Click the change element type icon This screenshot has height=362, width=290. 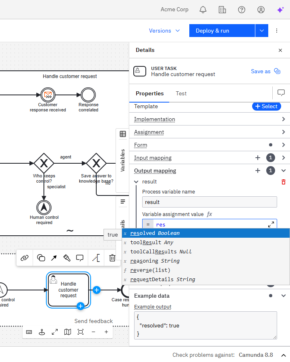pyautogui.click(x=41, y=258)
